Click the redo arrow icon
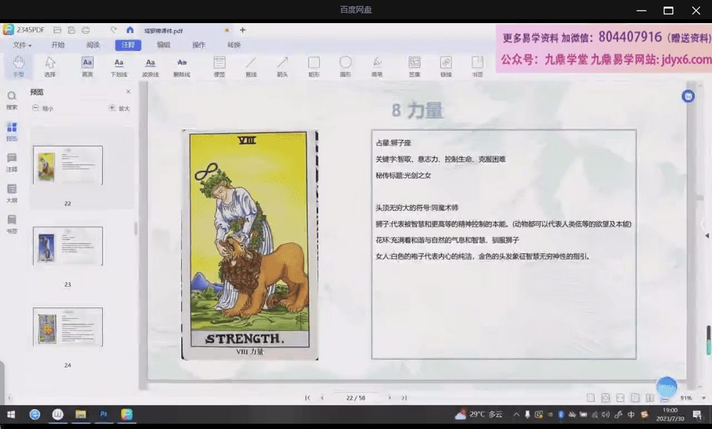712x429 pixels. 113,30
